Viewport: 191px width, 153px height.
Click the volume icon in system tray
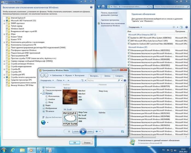click(175, 150)
